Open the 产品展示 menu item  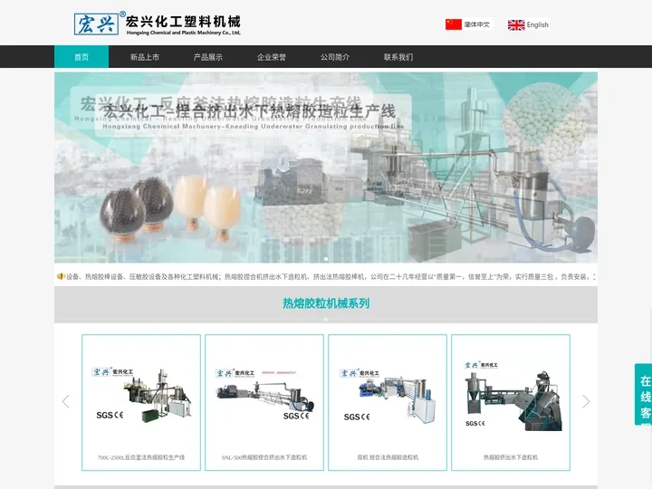click(208, 57)
